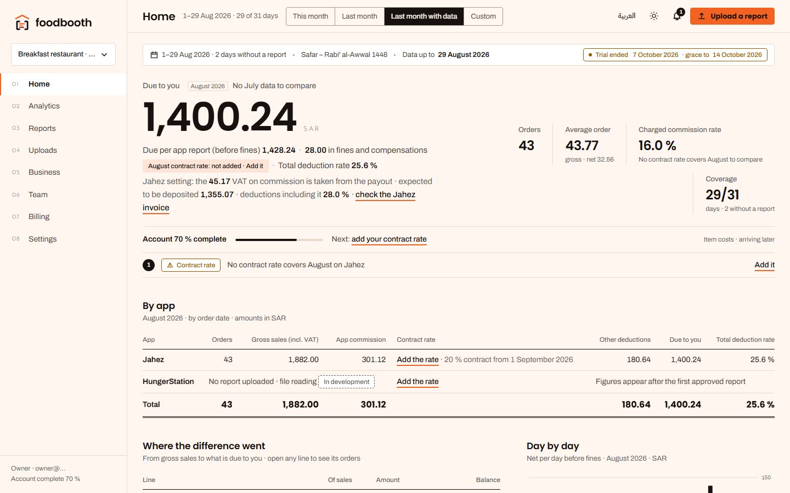Open Business in the sidebar
The image size is (790, 493).
coord(63,172)
